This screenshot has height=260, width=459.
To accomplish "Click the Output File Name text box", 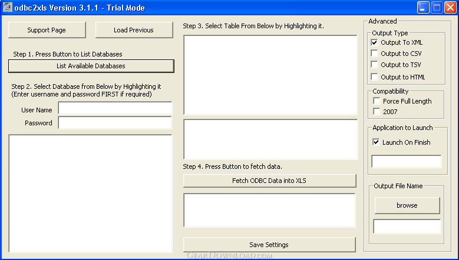I will point(407,226).
